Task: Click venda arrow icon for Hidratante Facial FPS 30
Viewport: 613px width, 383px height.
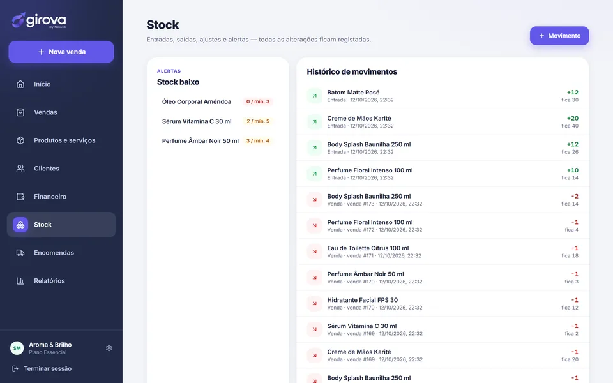Action: point(314,304)
